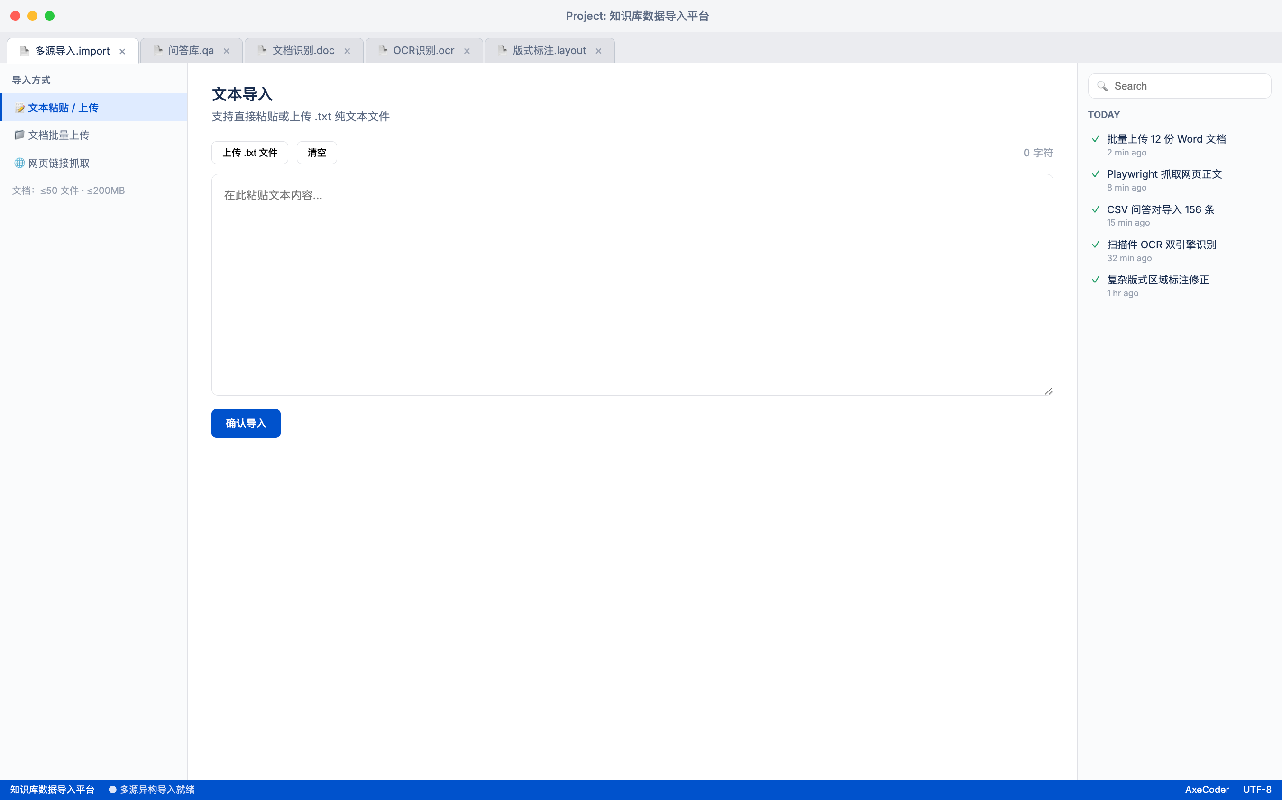Click checkmark beside 扫描件 OCR 双引擎识别
This screenshot has width=1282, height=800.
coord(1096,245)
